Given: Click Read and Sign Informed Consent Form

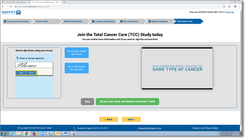Looking at the screenshot, I should [x=127, y=102].
